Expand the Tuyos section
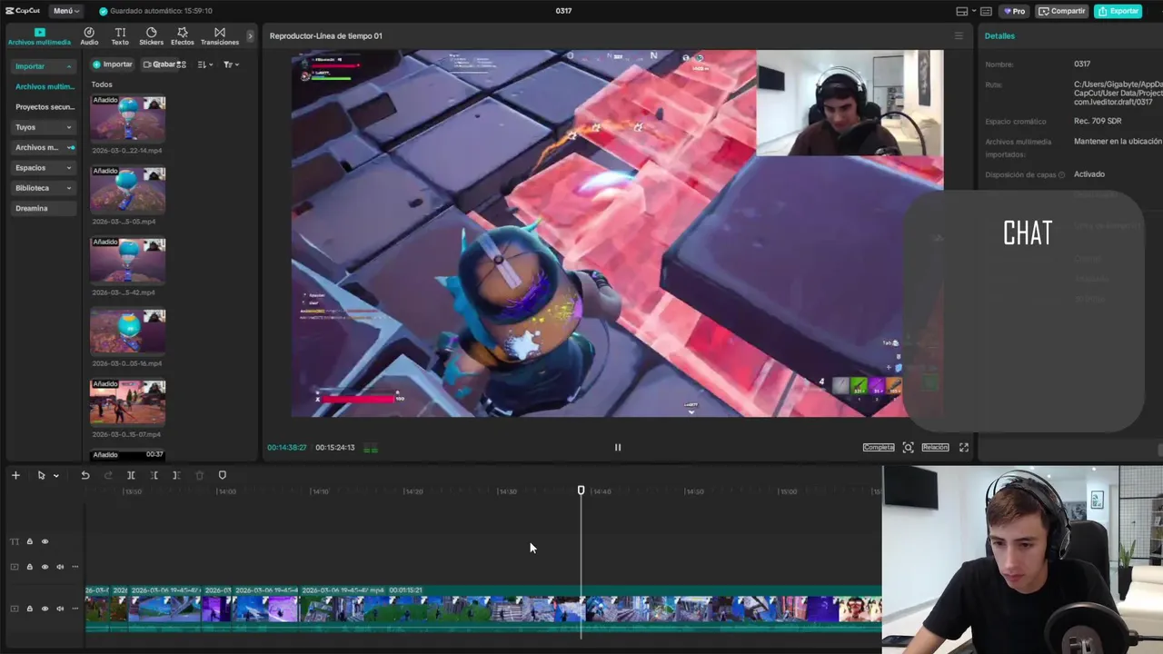Screen dimensions: 1163x654 [44, 127]
